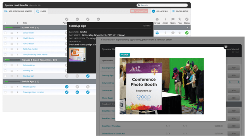
Task: Open the Scavenger Hunt Location link
Action: (33, 92)
